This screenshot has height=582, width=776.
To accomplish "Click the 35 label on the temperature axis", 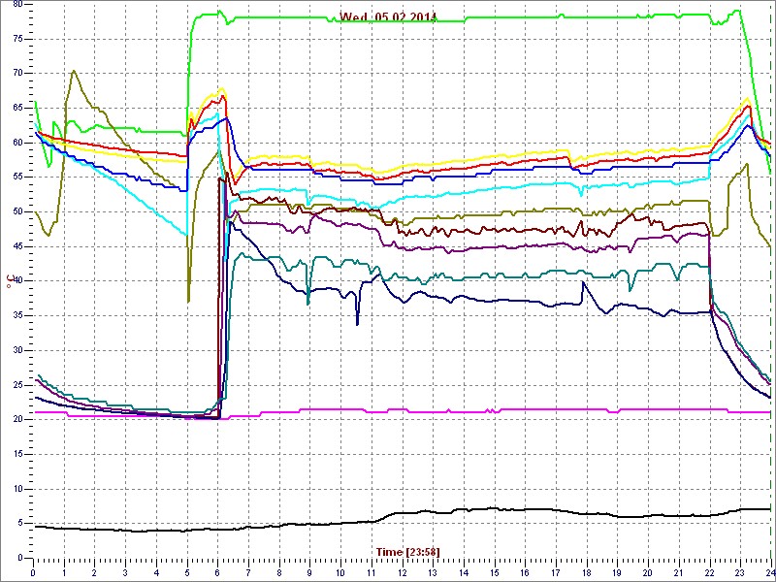I will pos(18,316).
